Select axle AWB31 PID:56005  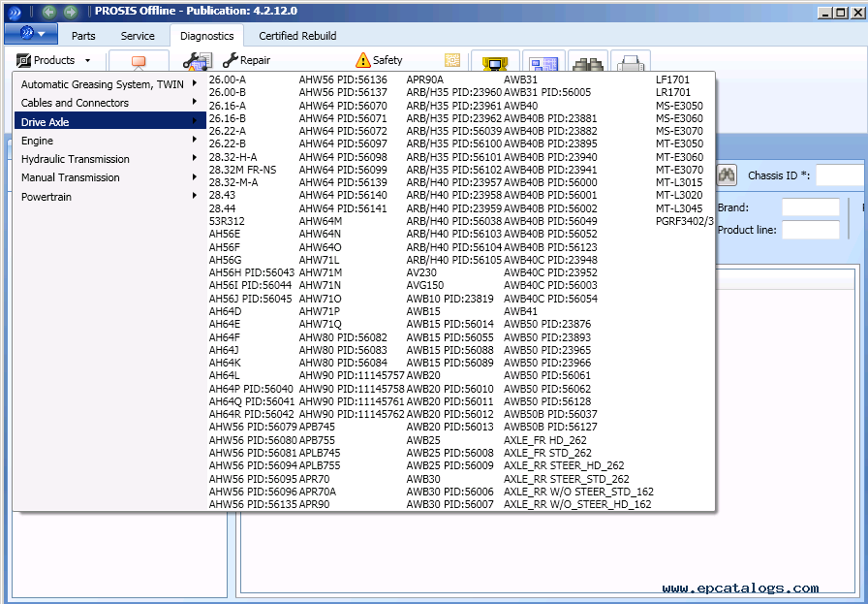coord(547,92)
